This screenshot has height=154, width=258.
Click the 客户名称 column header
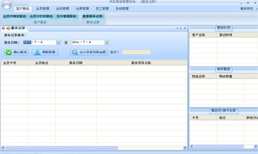point(203,35)
